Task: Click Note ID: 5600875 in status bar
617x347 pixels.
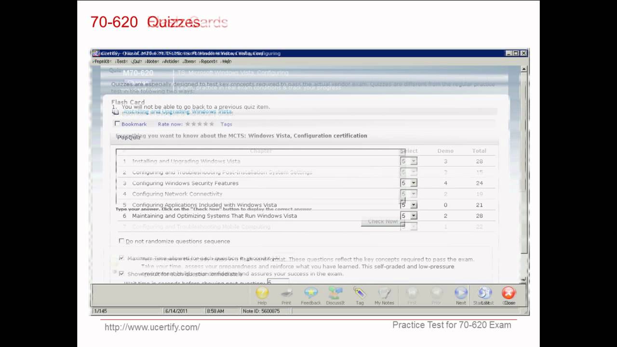Action: [x=261, y=311]
